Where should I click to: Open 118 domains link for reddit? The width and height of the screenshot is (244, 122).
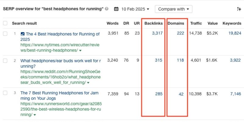click(x=180, y=60)
